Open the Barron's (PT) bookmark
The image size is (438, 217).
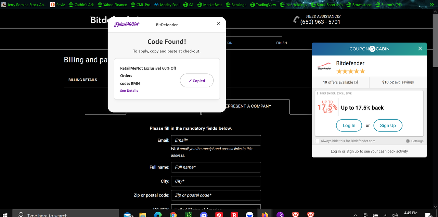pos(389,5)
